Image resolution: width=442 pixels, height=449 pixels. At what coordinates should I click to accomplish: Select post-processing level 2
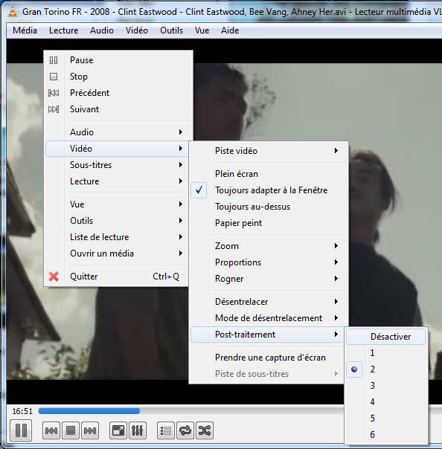[x=385, y=369]
